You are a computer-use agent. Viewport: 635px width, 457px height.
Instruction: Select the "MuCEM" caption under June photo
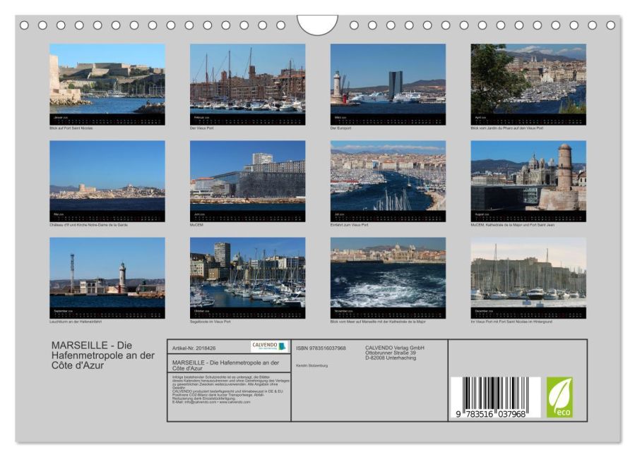[196, 225]
